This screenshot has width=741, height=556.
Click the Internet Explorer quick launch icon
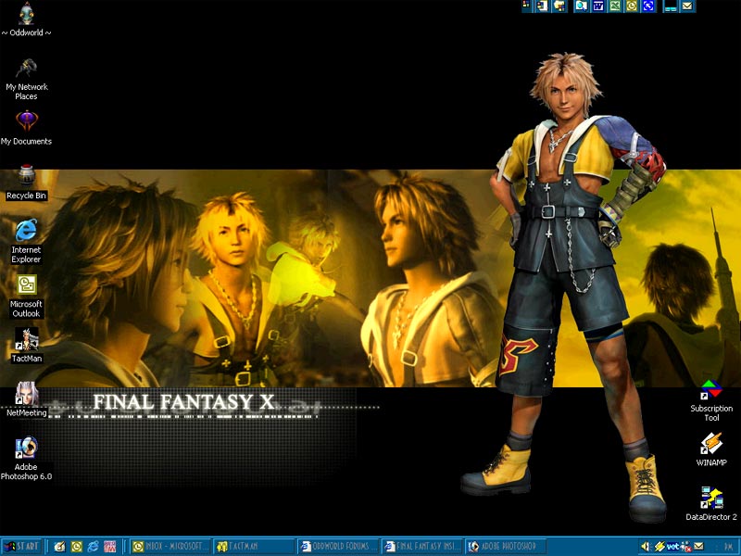[94, 547]
